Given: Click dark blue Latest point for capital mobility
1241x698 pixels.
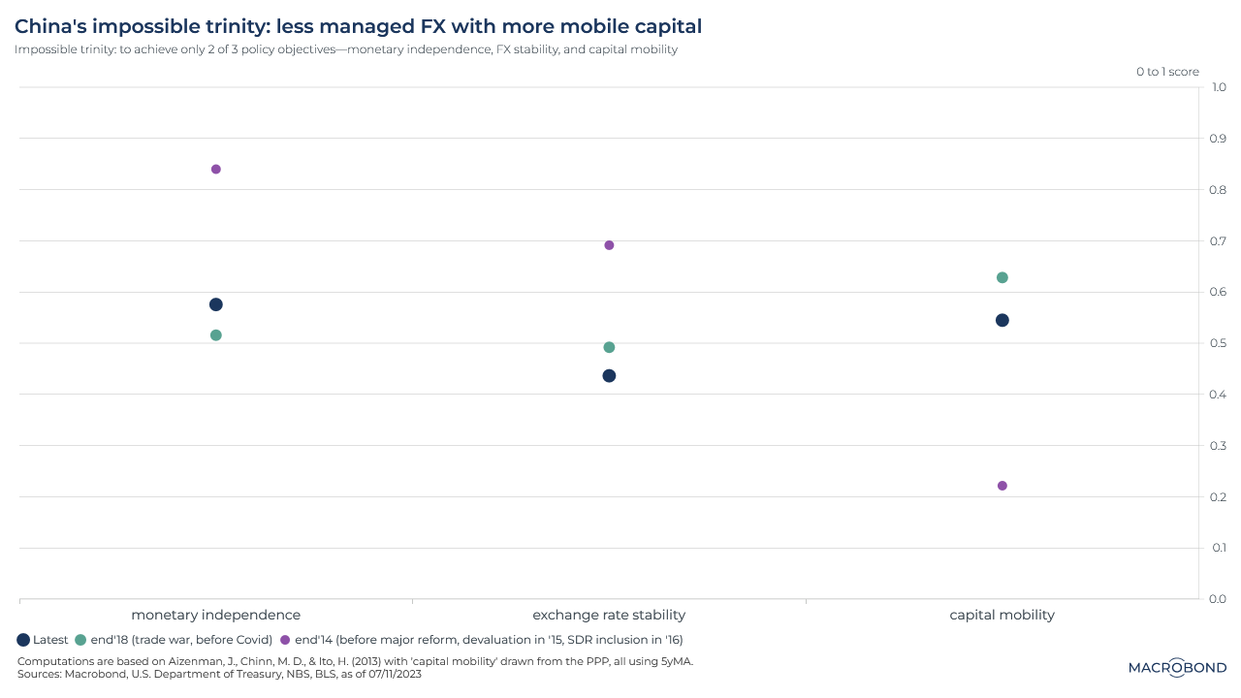Looking at the screenshot, I should (1002, 321).
